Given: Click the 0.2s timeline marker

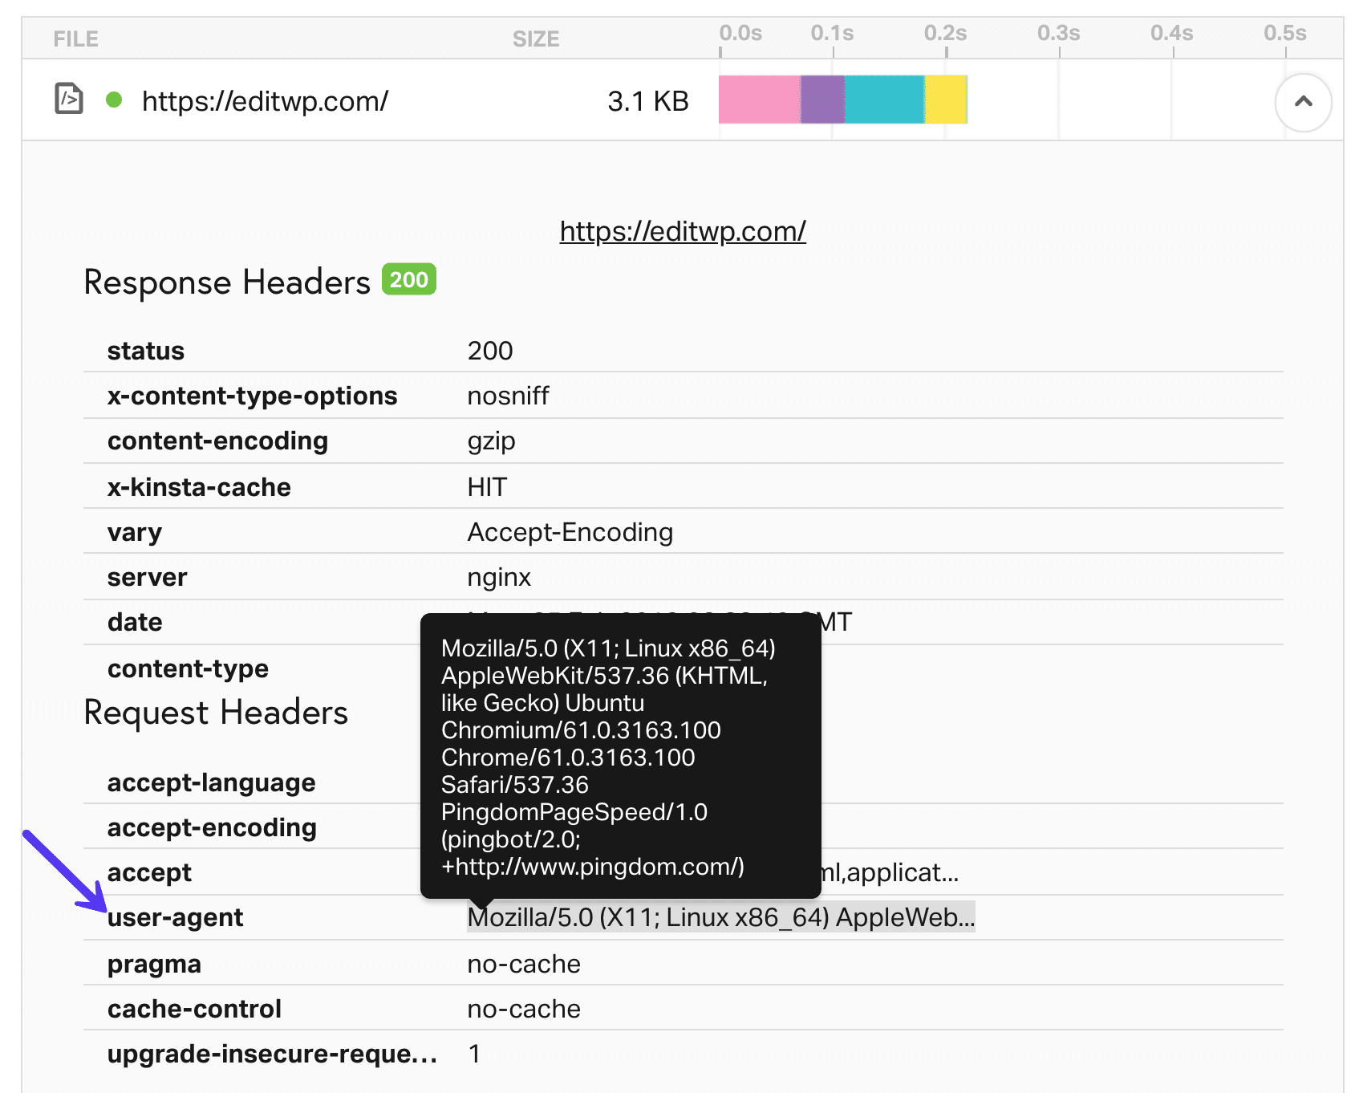Looking at the screenshot, I should 947,34.
